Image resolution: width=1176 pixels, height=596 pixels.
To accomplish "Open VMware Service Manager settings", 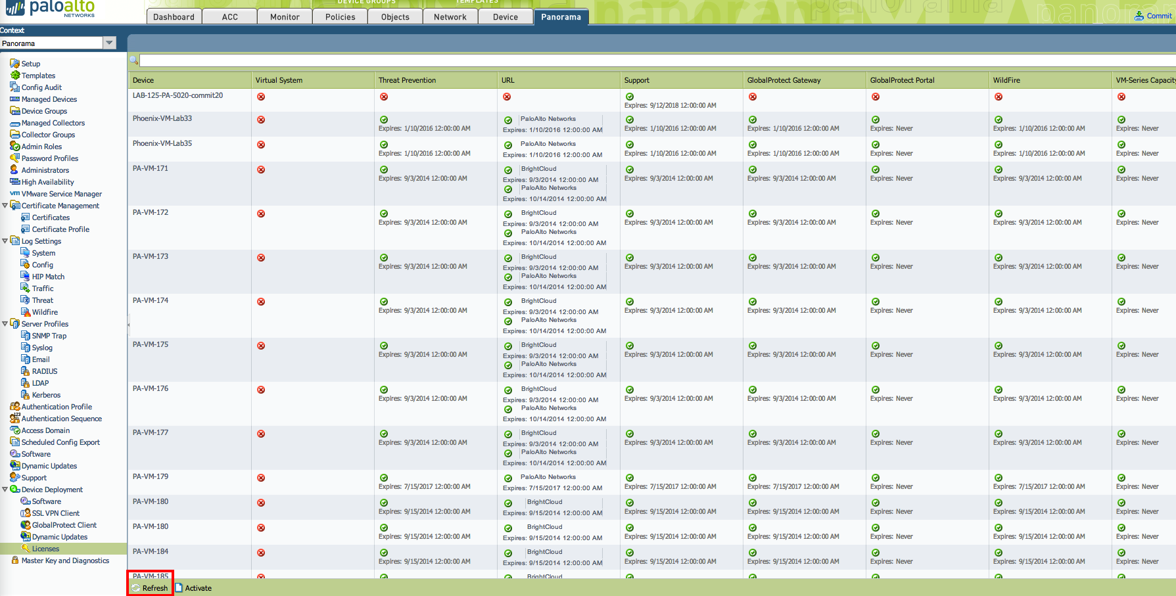I will point(60,193).
